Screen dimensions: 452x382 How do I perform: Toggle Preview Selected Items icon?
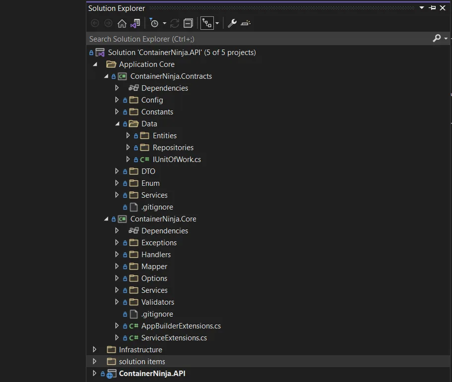(246, 23)
